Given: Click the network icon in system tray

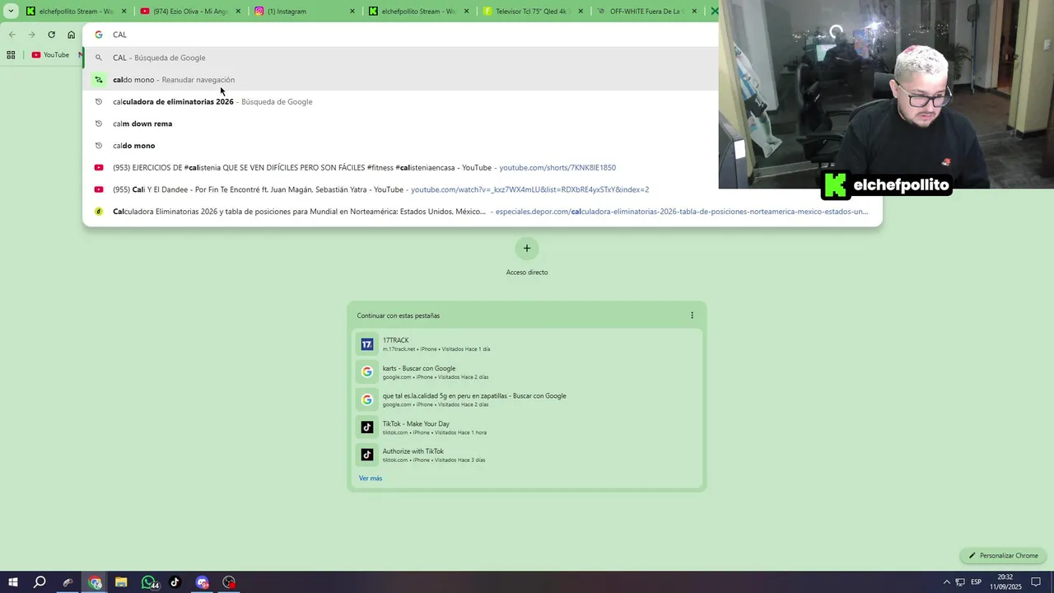Looking at the screenshot, I should point(960,582).
